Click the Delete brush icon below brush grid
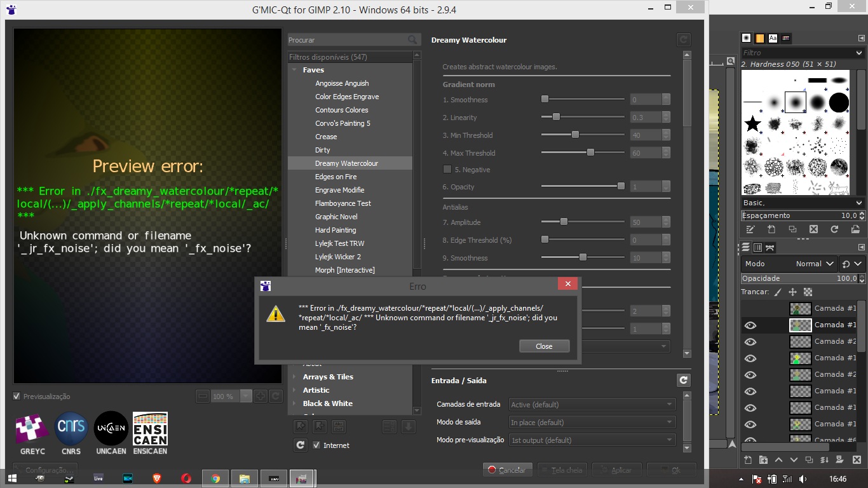 click(813, 229)
